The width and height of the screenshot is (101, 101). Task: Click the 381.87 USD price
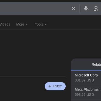coord(84,80)
